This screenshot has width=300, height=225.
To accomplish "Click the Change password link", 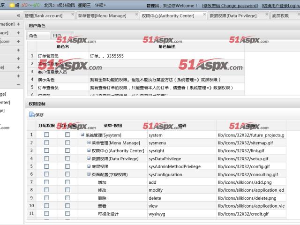I will point(230,6).
